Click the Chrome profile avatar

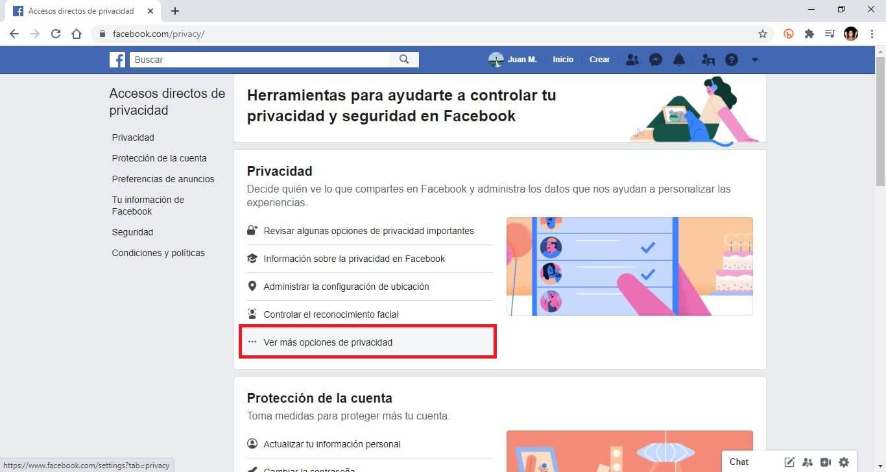(851, 34)
